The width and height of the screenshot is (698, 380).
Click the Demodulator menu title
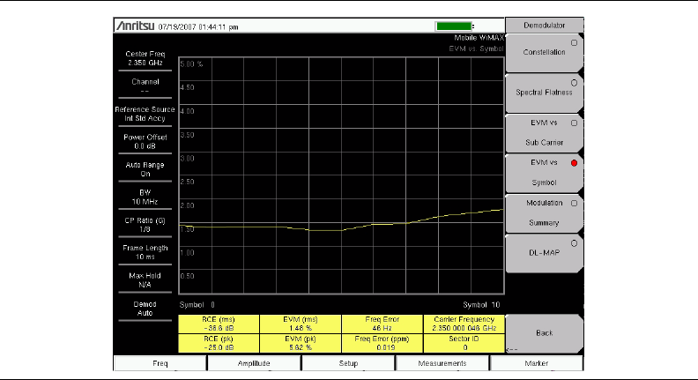click(x=544, y=26)
